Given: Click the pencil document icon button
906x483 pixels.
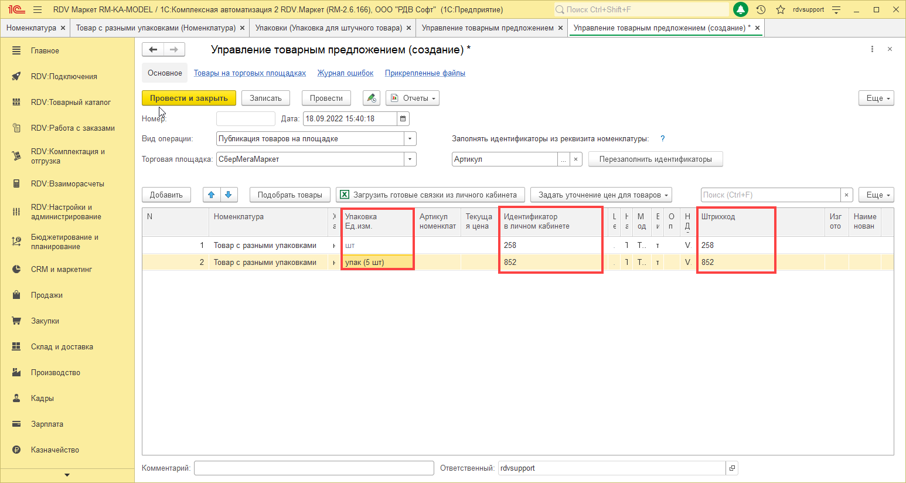Looking at the screenshot, I should 371,98.
